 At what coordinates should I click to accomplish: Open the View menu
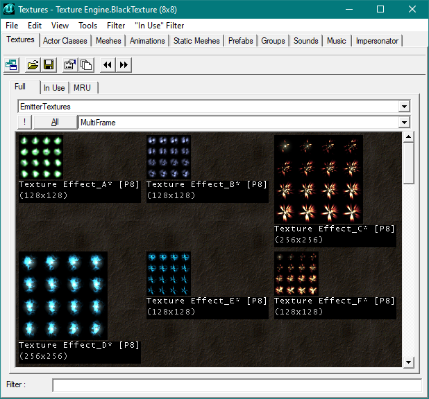pyautogui.click(x=60, y=26)
